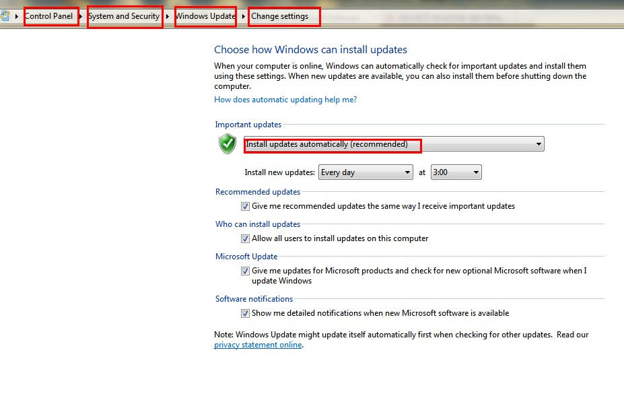
Task: Expand arrow after System and Security breadcrumb
Action: (x=168, y=16)
